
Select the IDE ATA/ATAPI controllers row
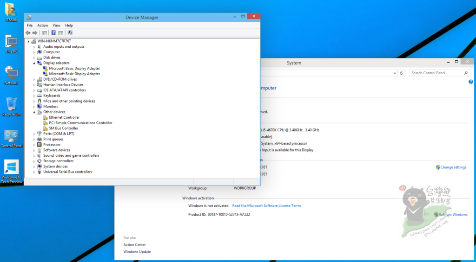(x=64, y=90)
